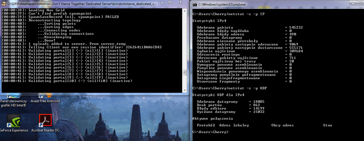Focus the cmd.exe title bar
Viewport: 364px width, 141px height.
pos(268,4)
